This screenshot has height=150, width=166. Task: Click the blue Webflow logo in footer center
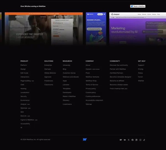[85, 139]
